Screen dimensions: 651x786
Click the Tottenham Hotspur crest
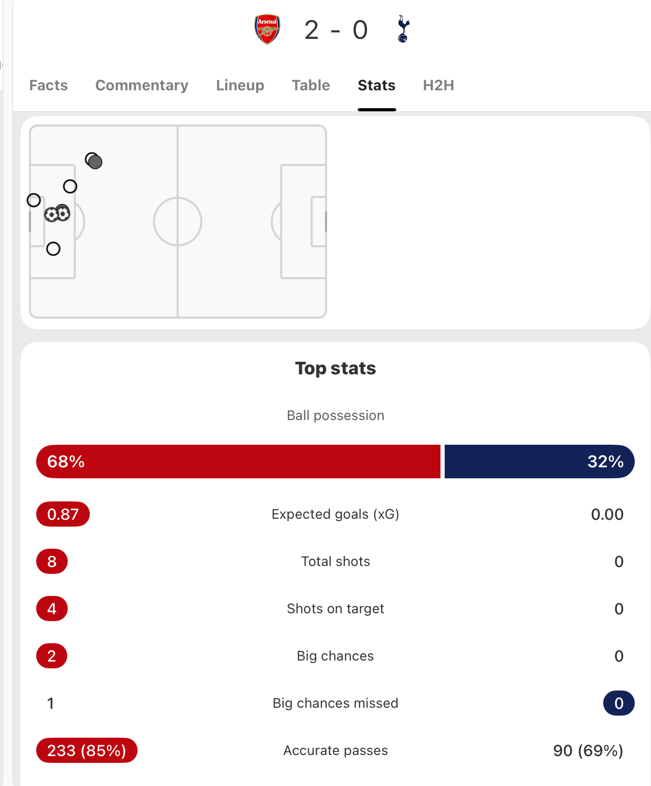(403, 29)
